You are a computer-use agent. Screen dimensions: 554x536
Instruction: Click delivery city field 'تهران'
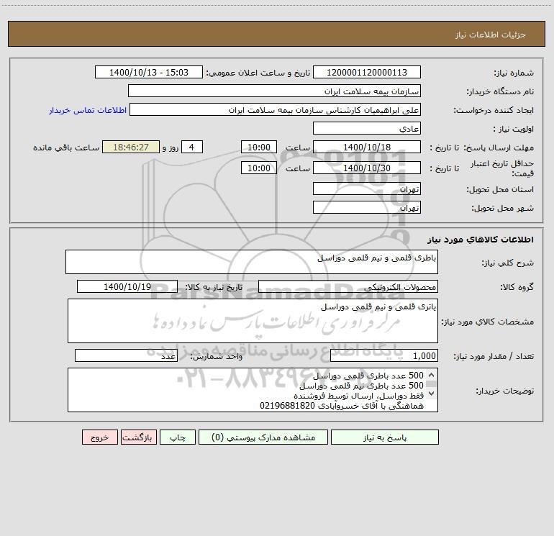[367, 207]
